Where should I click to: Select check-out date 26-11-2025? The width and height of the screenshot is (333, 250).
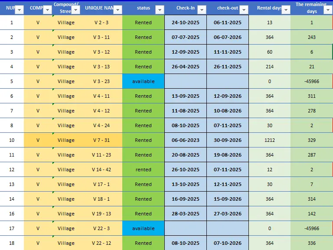click(228, 67)
